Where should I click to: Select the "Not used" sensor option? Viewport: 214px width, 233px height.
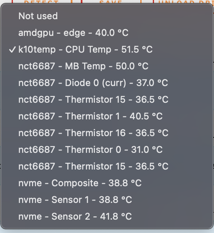pyautogui.click(x=107, y=16)
